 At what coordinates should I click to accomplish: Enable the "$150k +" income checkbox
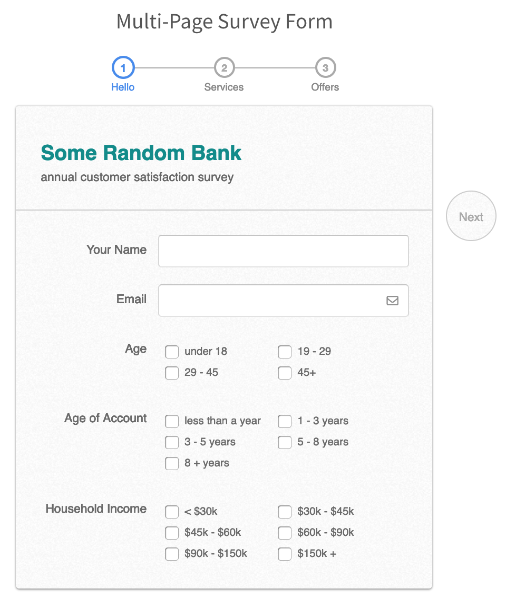(x=285, y=554)
